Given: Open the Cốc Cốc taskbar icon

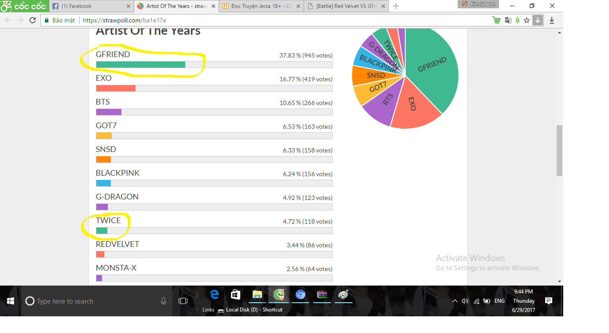Looking at the screenshot, I should pyautogui.click(x=279, y=295).
